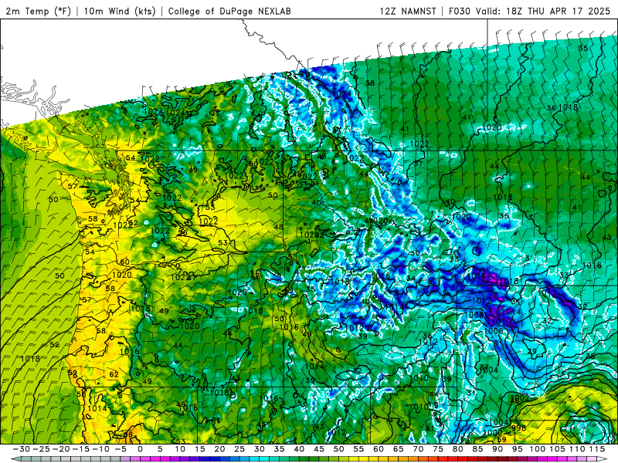Click the '1006' pressure contour label
The height and width of the screenshot is (463, 618).
click(493, 331)
